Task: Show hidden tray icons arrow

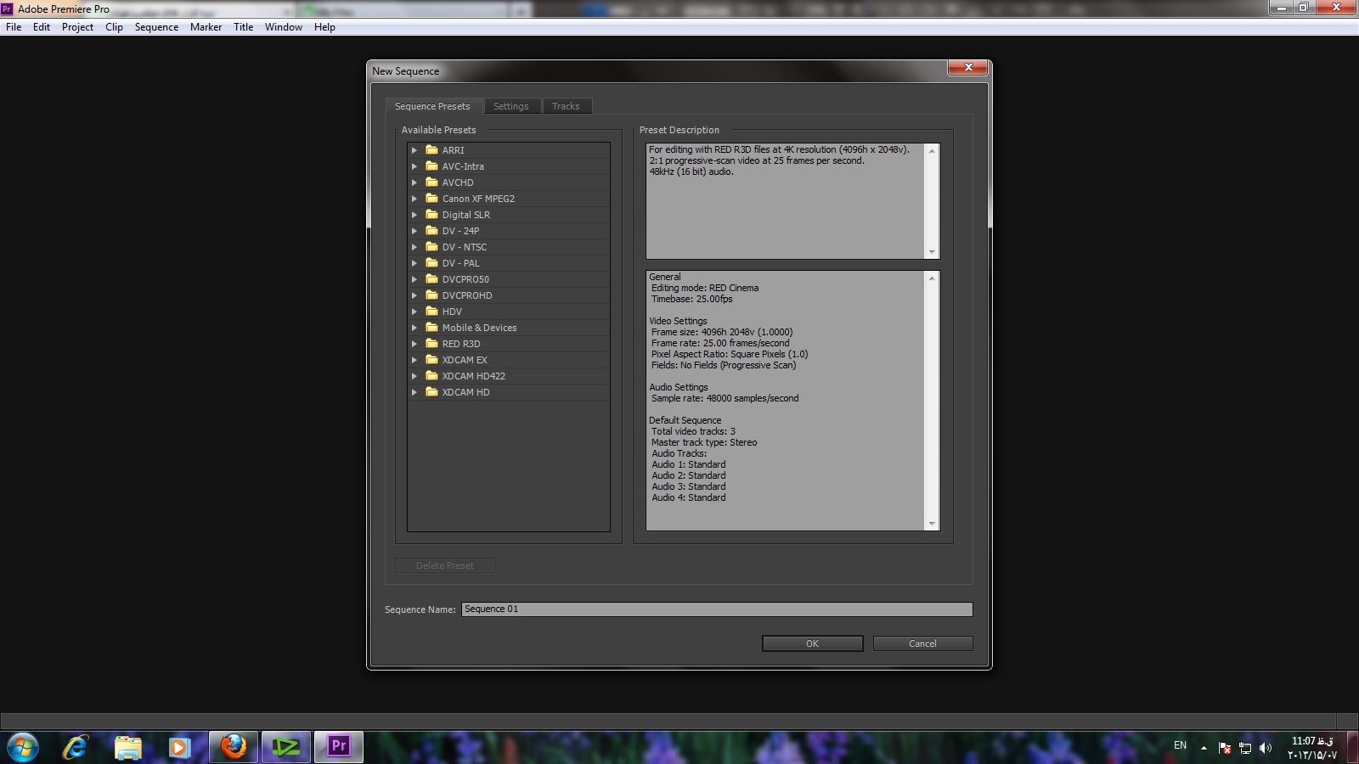Action: pyautogui.click(x=1204, y=748)
